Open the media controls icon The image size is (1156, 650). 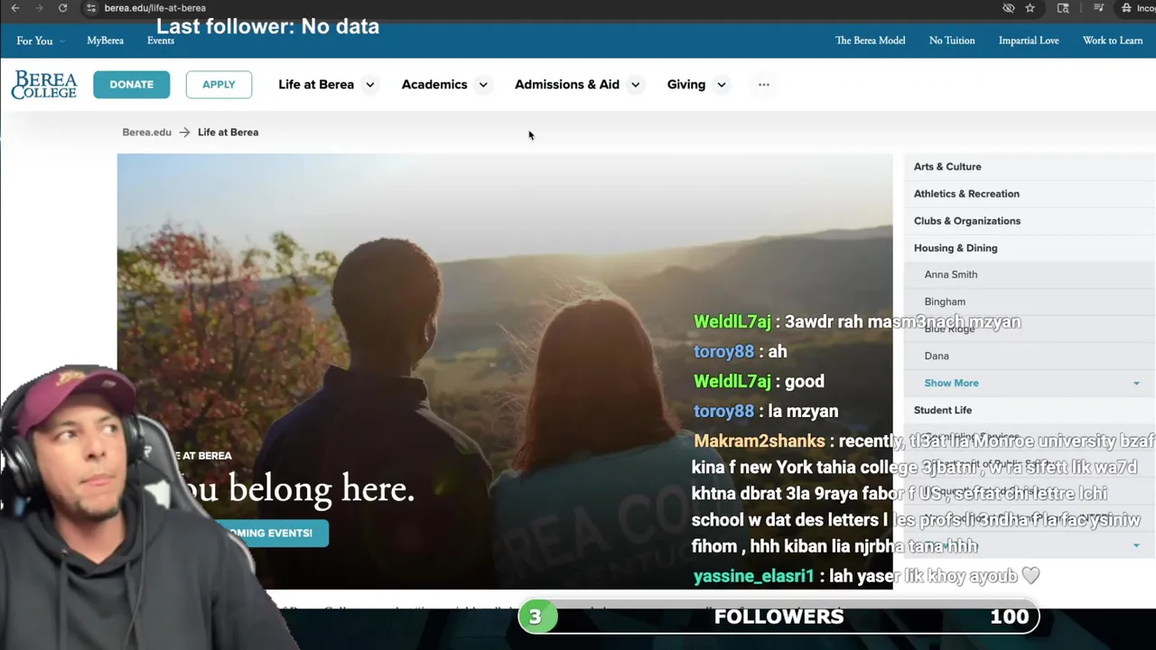point(1098,8)
